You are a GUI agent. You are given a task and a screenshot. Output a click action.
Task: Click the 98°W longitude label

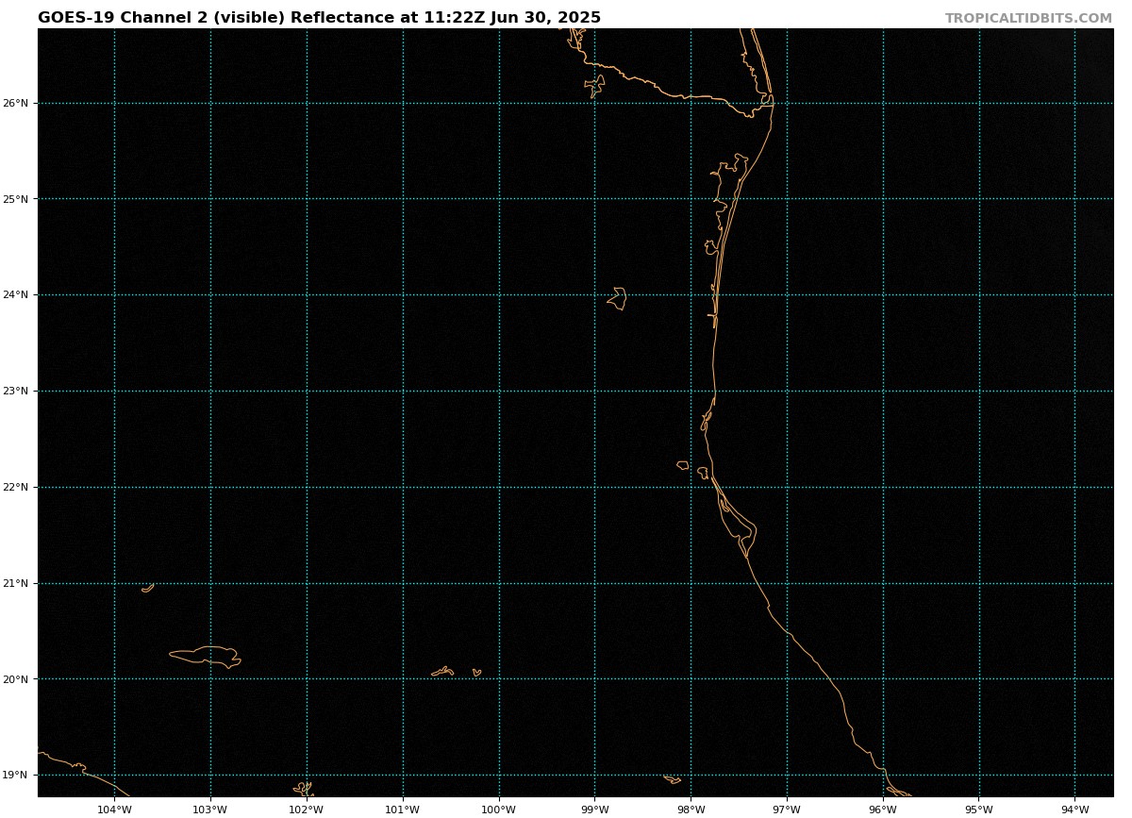(691, 810)
